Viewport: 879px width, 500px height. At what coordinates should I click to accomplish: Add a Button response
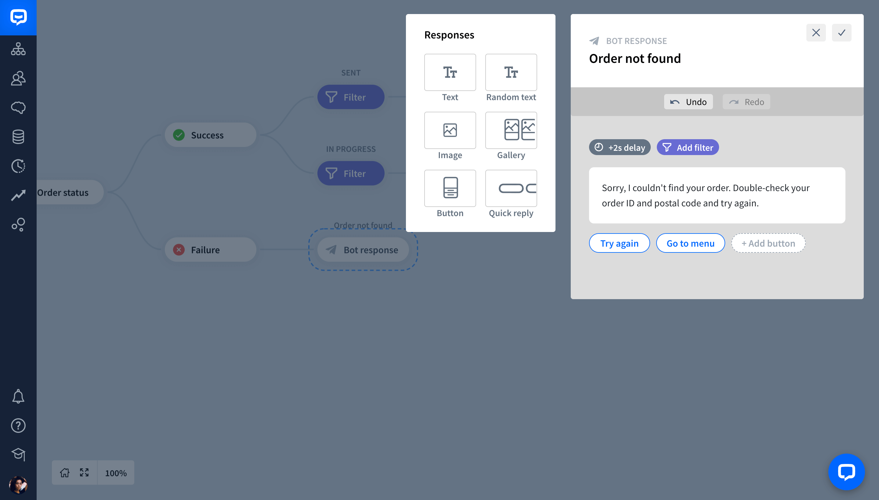pos(450,188)
